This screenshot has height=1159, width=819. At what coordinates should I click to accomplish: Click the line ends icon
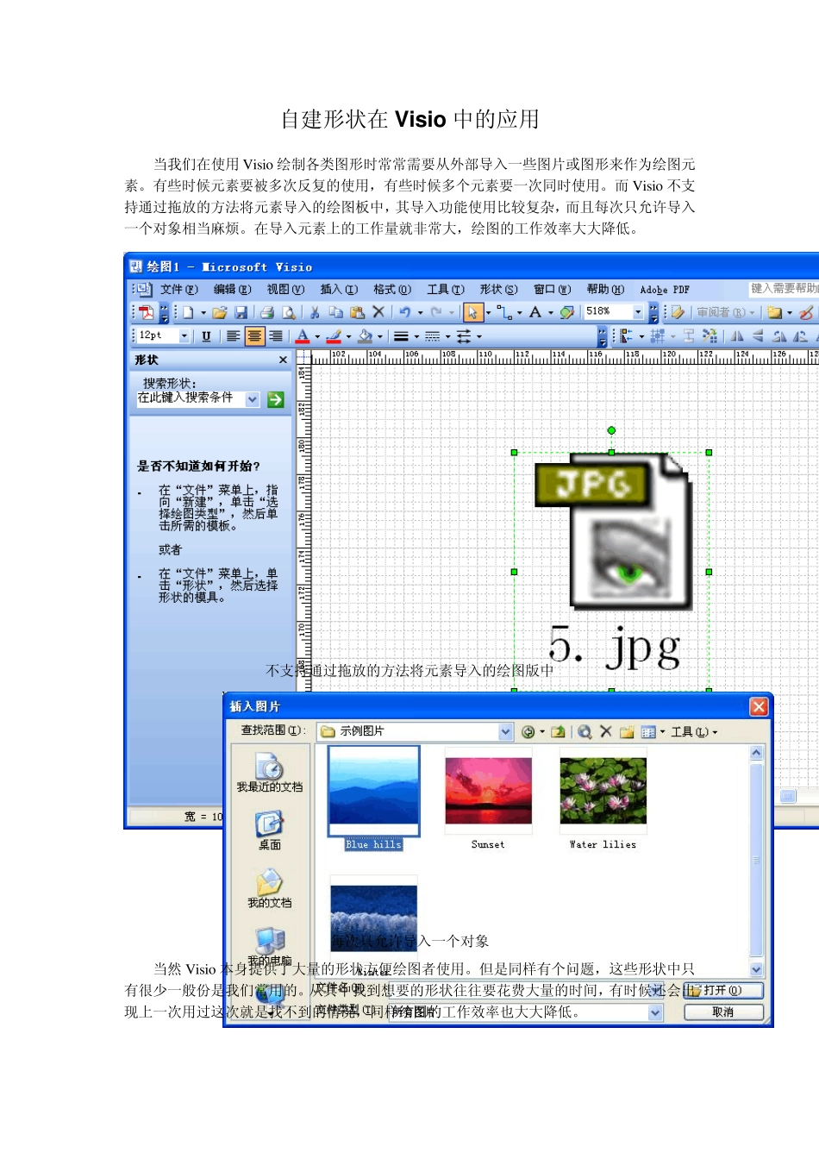pos(464,336)
